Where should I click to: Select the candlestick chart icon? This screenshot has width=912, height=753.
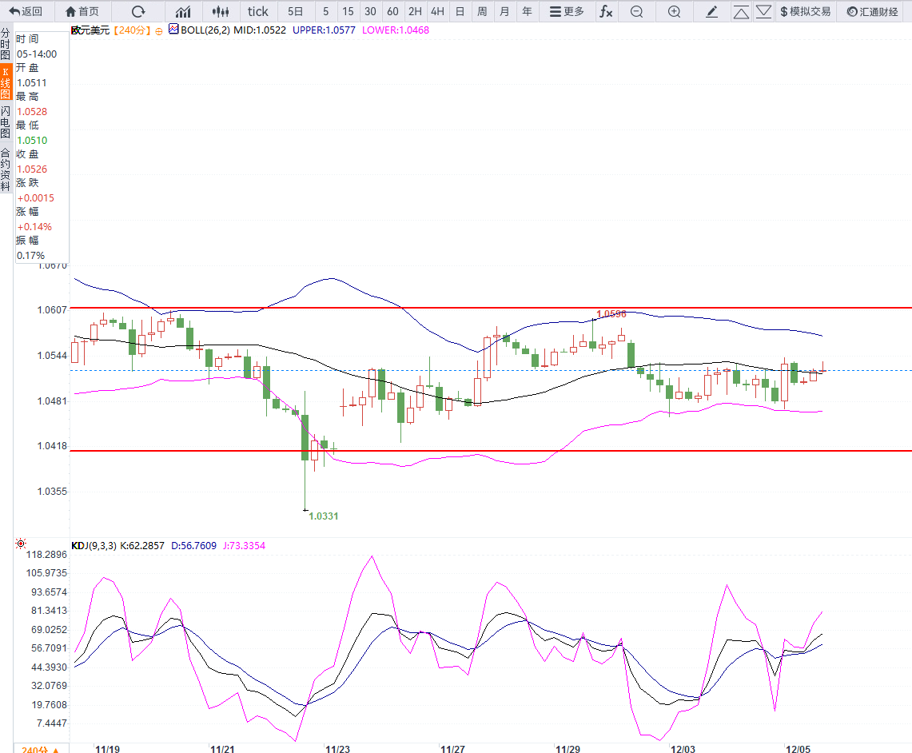[x=221, y=11]
